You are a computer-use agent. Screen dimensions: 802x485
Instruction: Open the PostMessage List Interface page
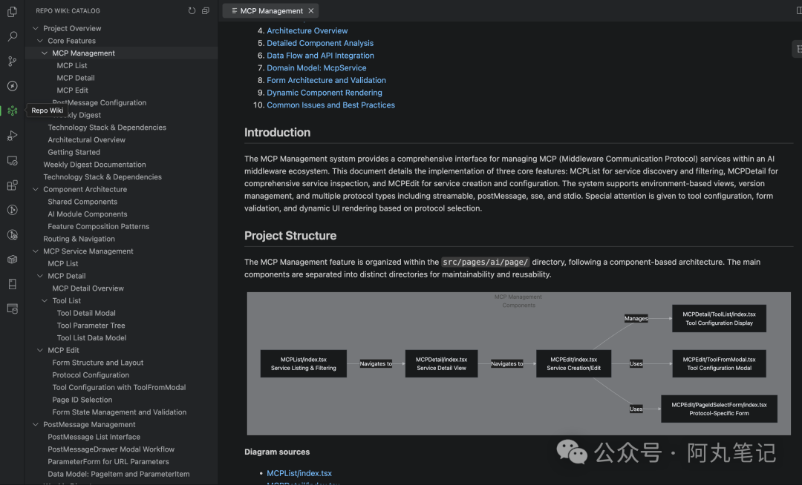pos(94,437)
